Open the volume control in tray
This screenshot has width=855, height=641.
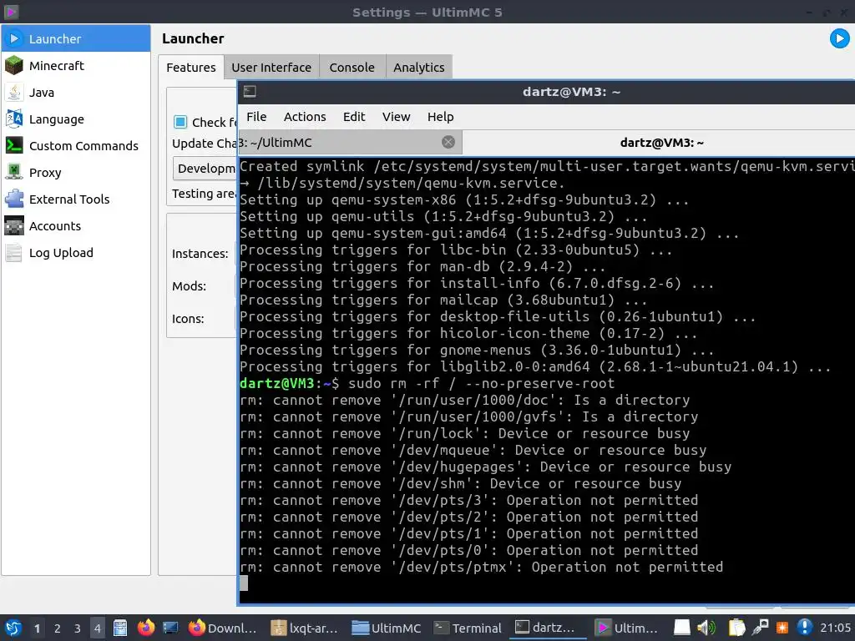pos(706,628)
